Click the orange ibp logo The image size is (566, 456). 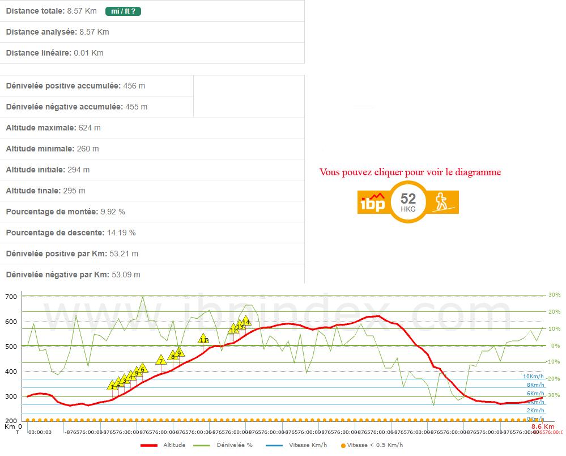pyautogui.click(x=373, y=202)
